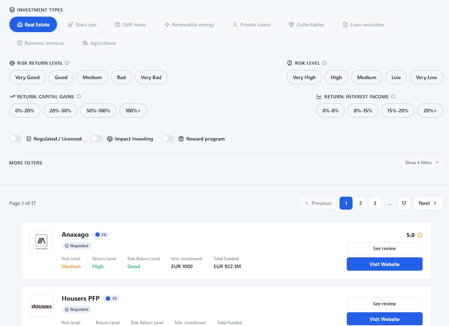Select the Very Low risk level chip
Screen dimensions: 449x326
click(x=426, y=77)
